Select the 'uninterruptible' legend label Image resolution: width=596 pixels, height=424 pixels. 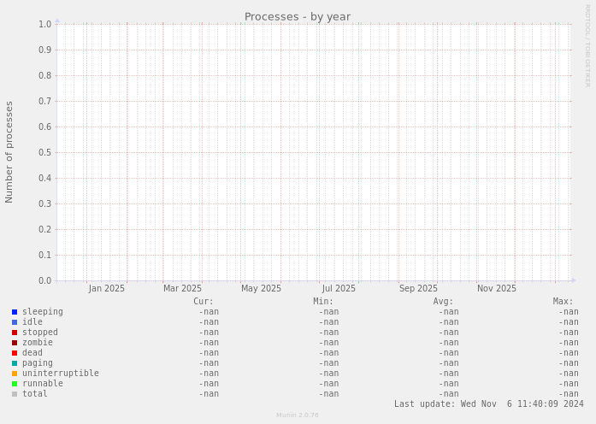pos(61,374)
